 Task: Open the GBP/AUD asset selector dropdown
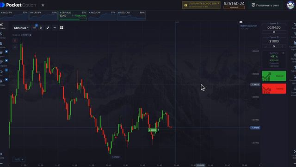click(21, 28)
